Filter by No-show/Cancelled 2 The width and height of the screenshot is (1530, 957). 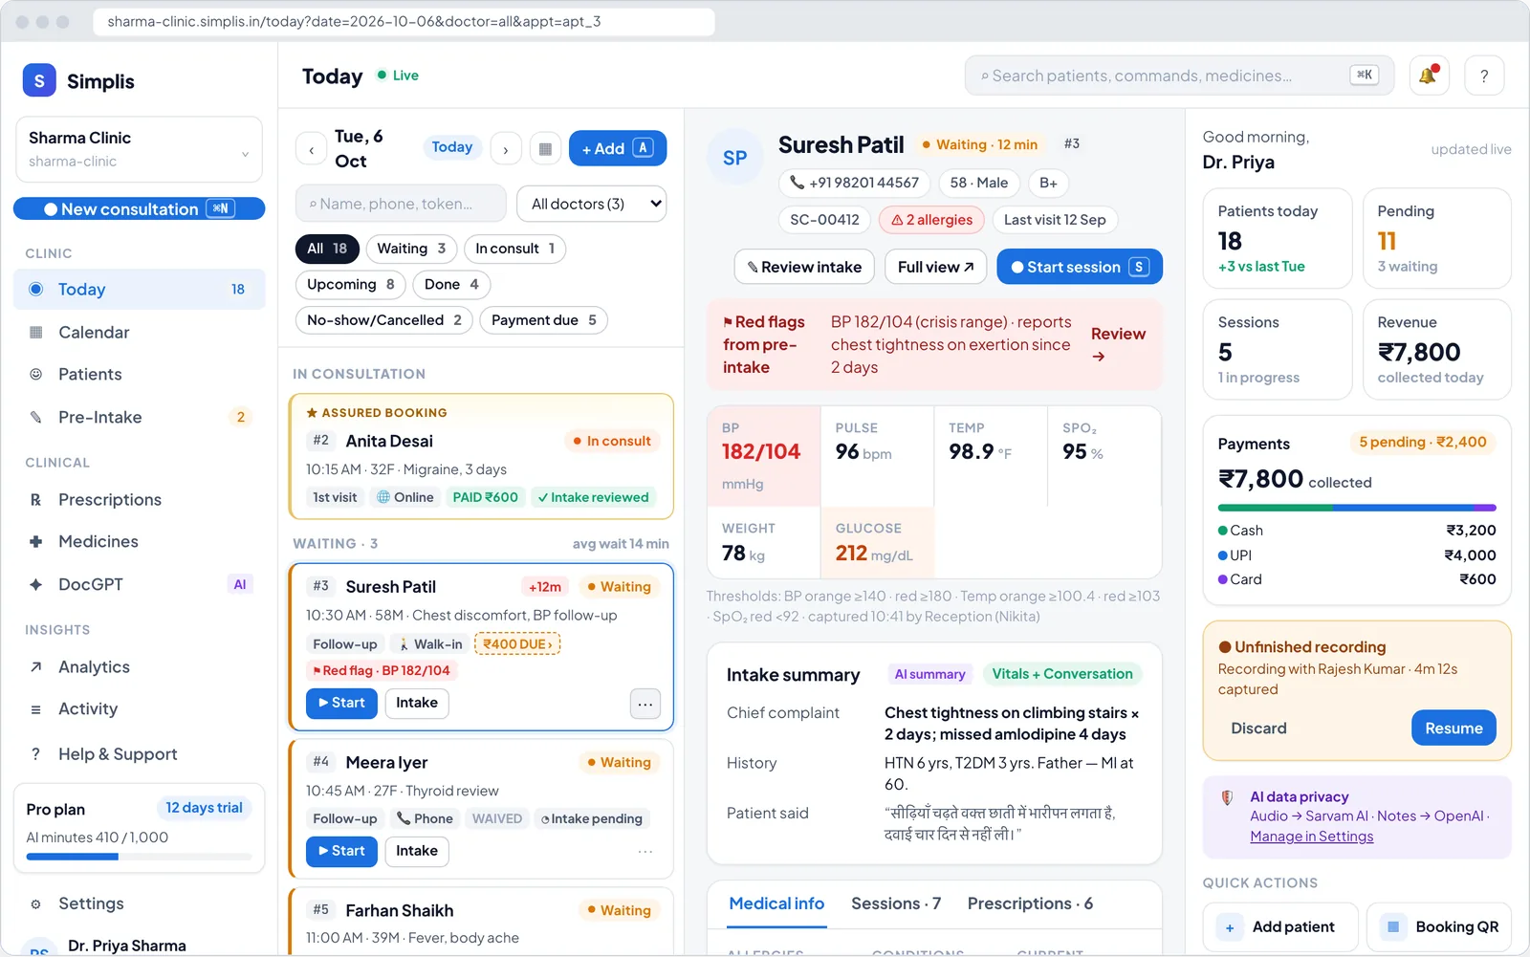click(384, 320)
